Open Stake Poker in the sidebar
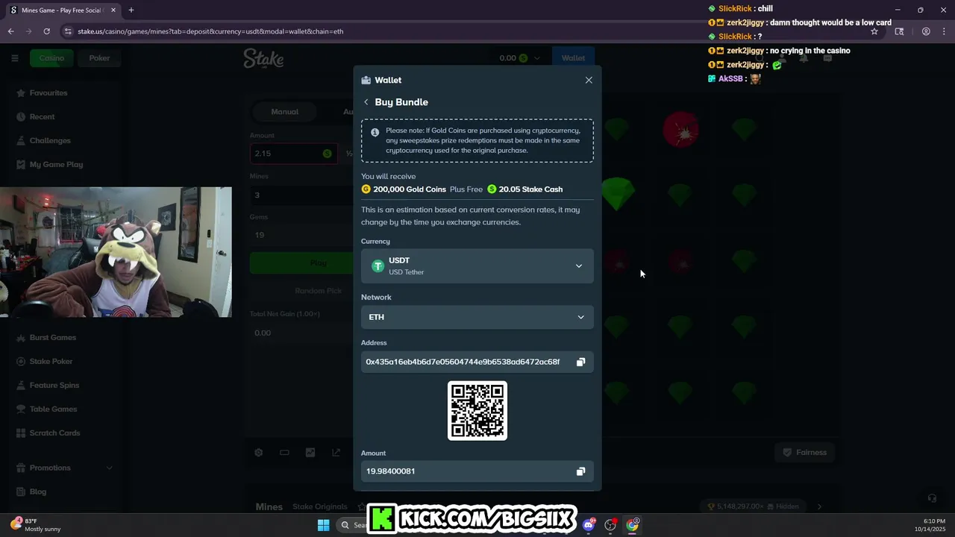The image size is (955, 537). [x=51, y=362]
